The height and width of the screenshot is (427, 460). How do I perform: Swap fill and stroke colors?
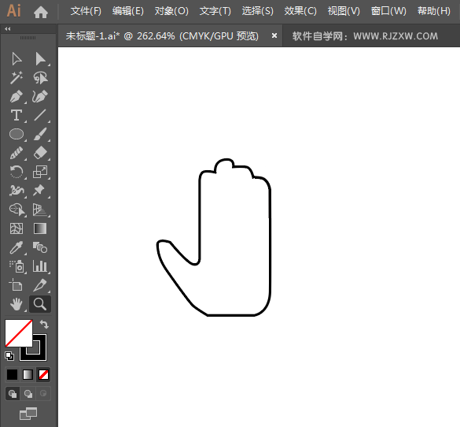tap(44, 324)
